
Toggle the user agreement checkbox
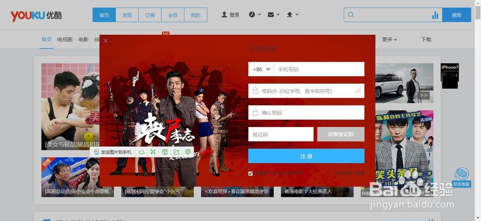point(250,174)
